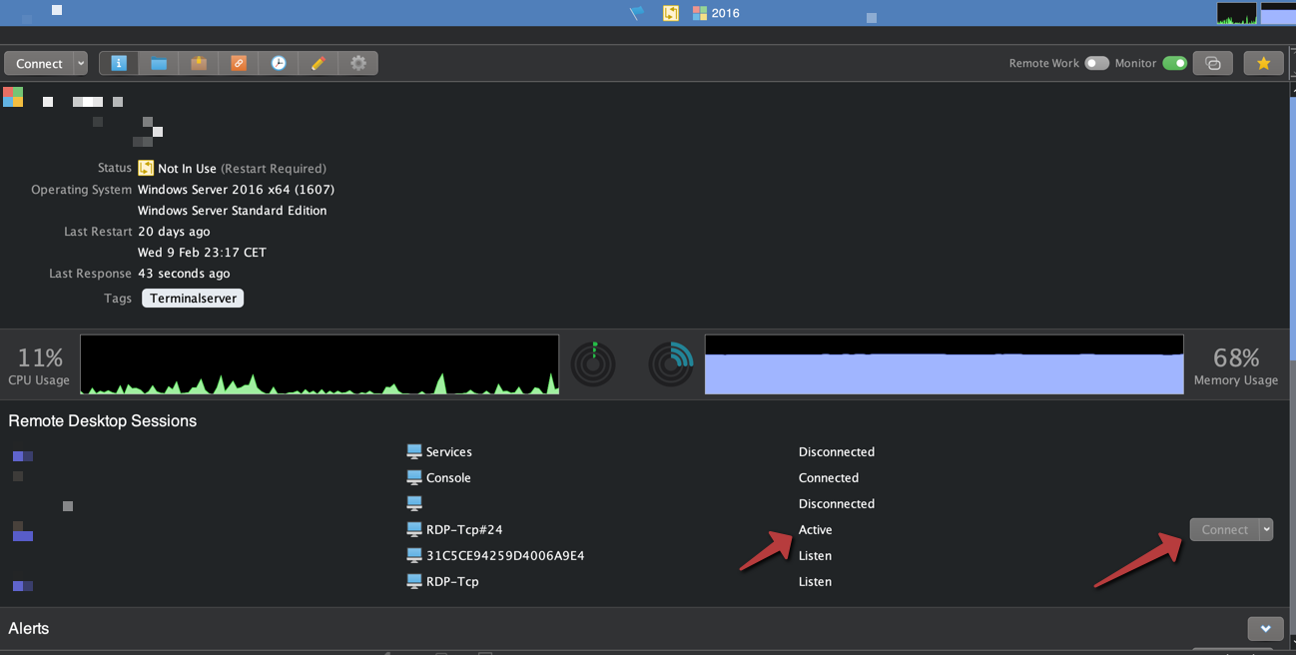Open the gear settings icon
This screenshot has height=655, width=1296.
(x=358, y=63)
